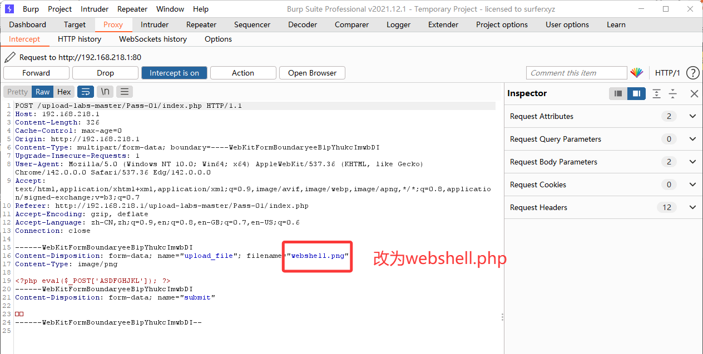The height and width of the screenshot is (354, 703).
Task: Select the Proxy tab
Action: click(113, 24)
